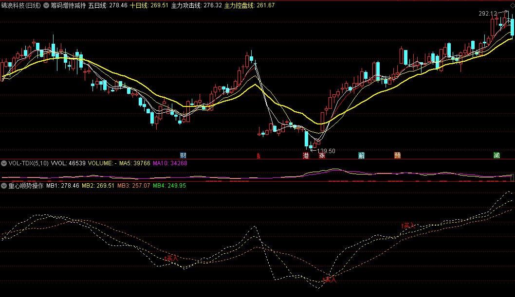Screen dimensions: 515x297
Task: Click the MB1: 278.46 value
Action: coord(63,186)
